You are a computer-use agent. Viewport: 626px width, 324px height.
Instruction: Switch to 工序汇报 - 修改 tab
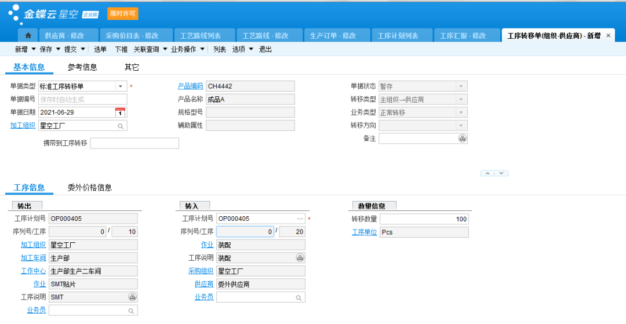[467, 35]
